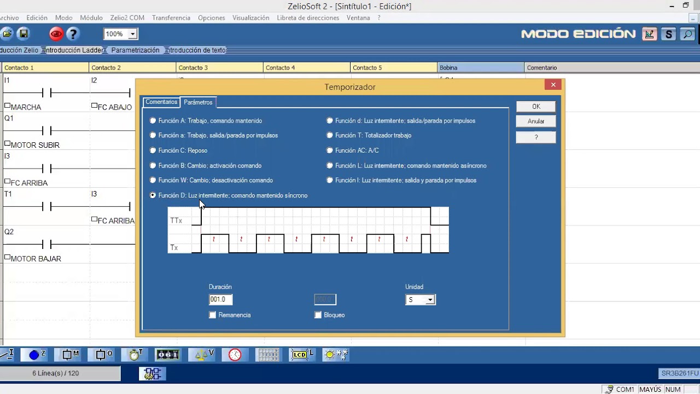Click the program configuration blocks icon
This screenshot has height=394, width=700.
pyautogui.click(x=153, y=374)
